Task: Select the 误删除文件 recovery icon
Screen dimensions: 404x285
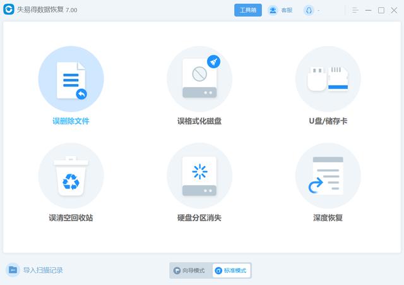Action: pyautogui.click(x=71, y=80)
